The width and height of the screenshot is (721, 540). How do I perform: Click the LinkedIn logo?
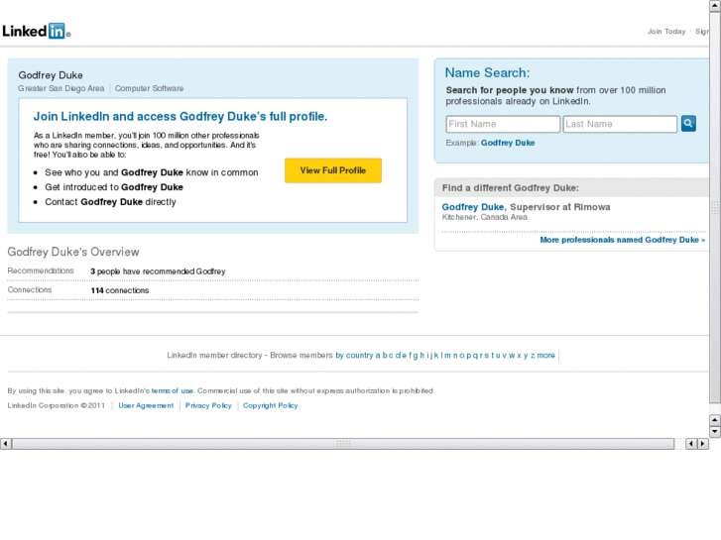[36, 31]
